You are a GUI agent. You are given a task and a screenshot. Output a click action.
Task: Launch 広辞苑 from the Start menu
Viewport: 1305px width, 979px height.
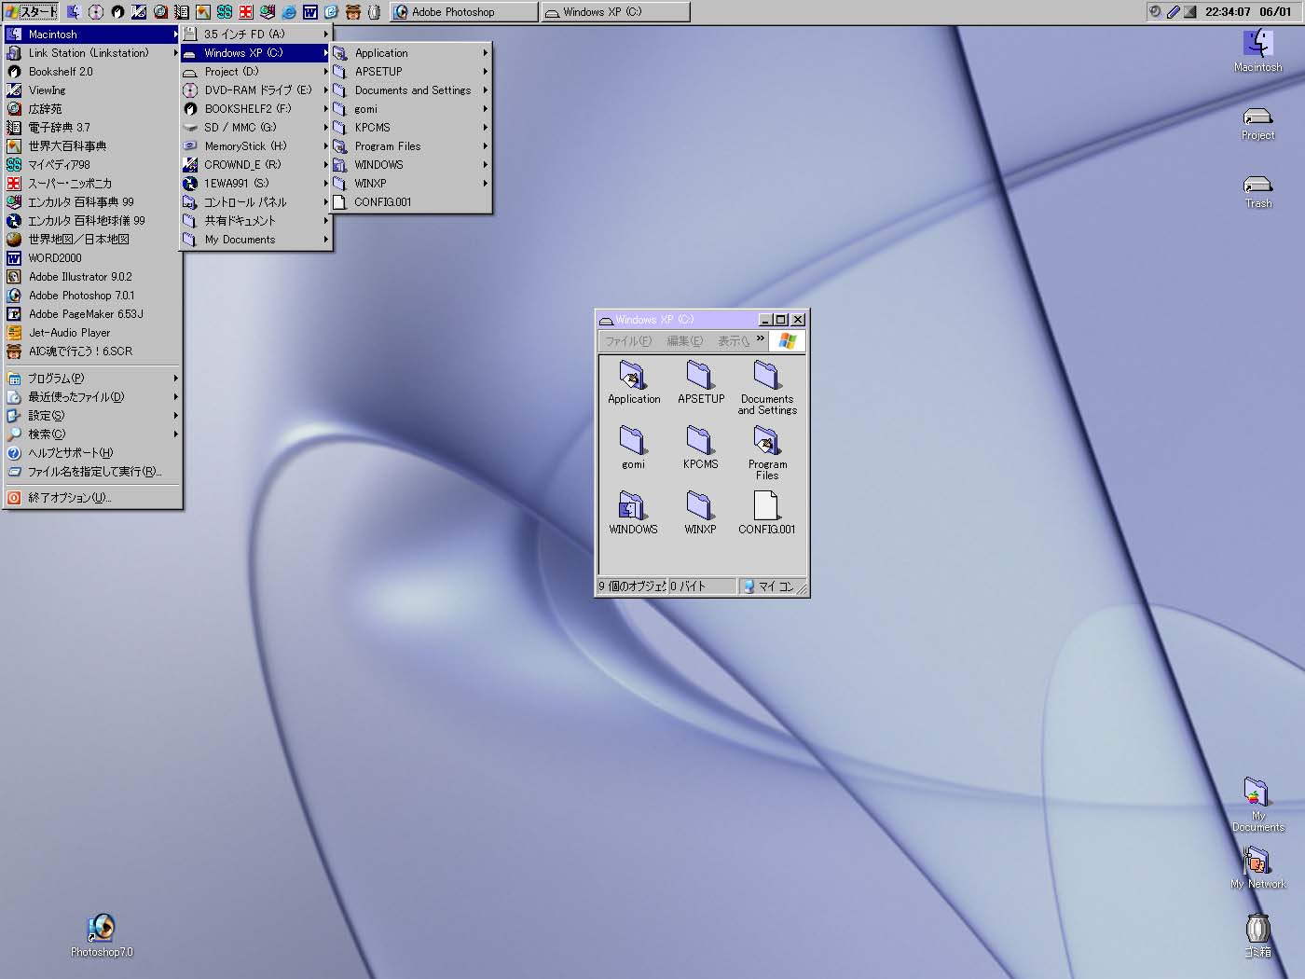pos(91,108)
